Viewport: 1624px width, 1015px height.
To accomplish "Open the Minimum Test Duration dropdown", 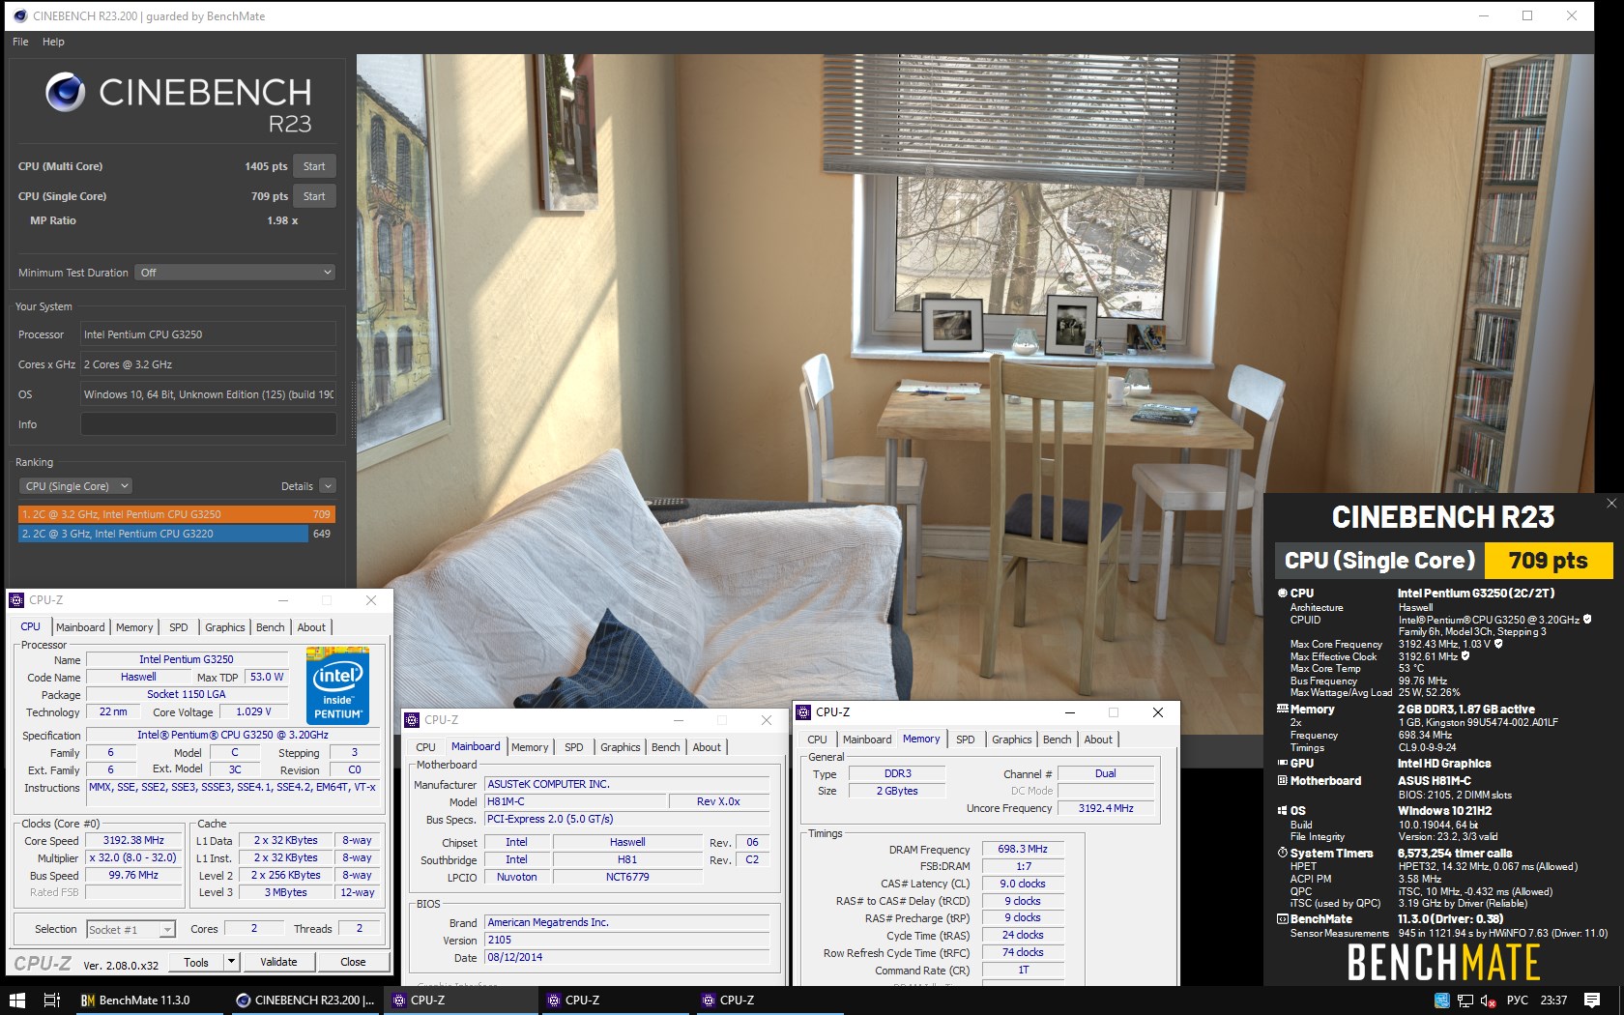I will (235, 273).
